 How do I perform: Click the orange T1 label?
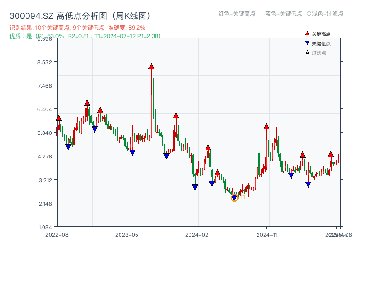tap(243, 197)
